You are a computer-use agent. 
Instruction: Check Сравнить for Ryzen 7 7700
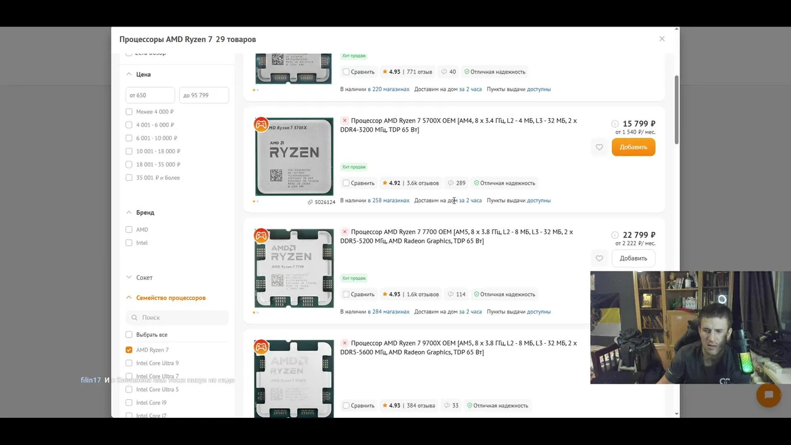tap(346, 294)
